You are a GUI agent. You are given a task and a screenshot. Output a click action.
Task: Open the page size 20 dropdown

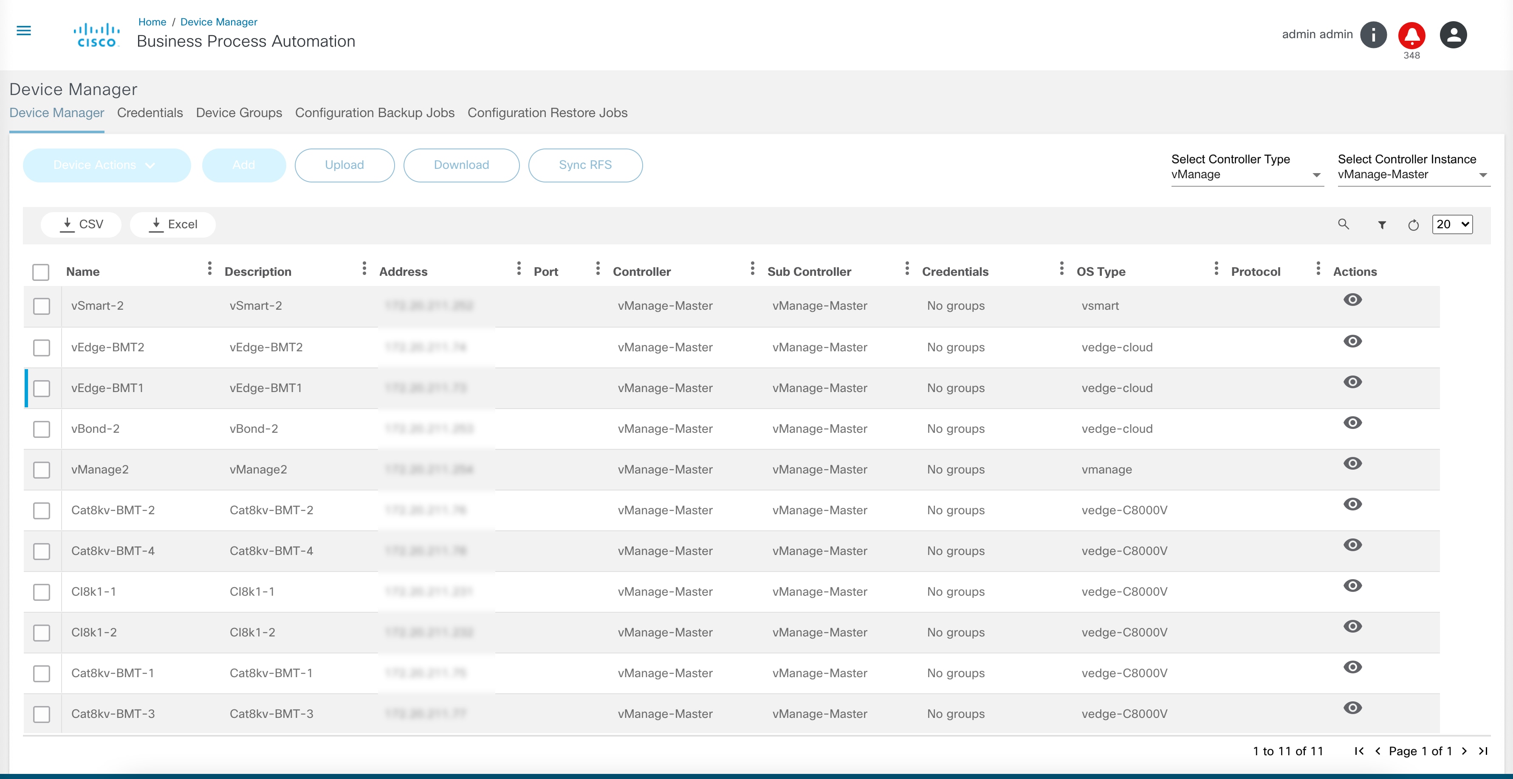pos(1452,224)
